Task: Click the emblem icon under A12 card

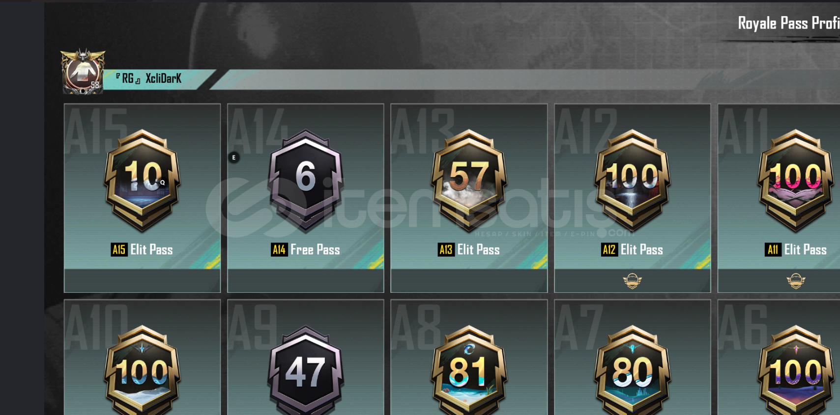Action: [x=632, y=281]
